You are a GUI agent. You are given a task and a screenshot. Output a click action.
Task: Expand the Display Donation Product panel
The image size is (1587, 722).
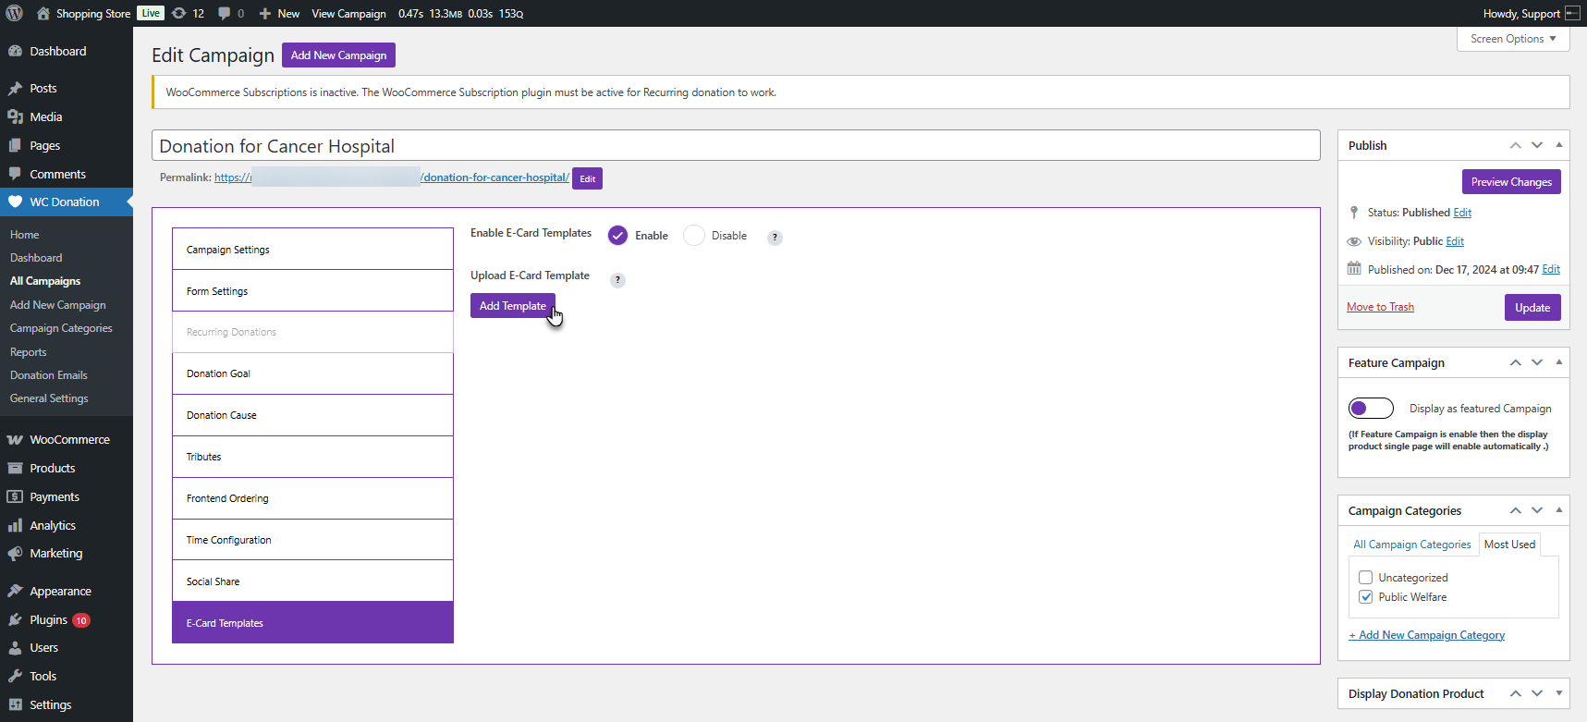tap(1558, 693)
